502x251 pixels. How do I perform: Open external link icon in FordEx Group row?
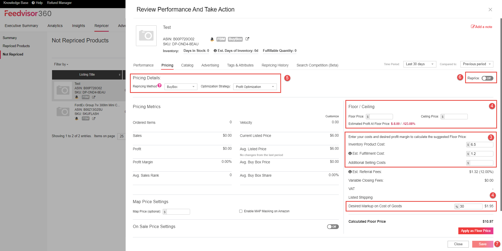[94, 118]
